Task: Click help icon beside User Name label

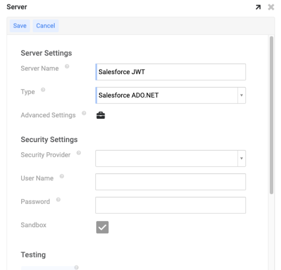Action: tap(61, 177)
